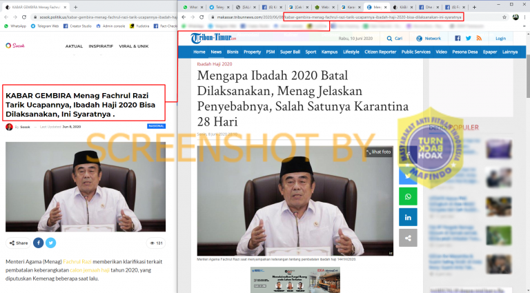This screenshot has height=293, width=530.
Task: Open Yudistira bookmark
Action: (139, 26)
